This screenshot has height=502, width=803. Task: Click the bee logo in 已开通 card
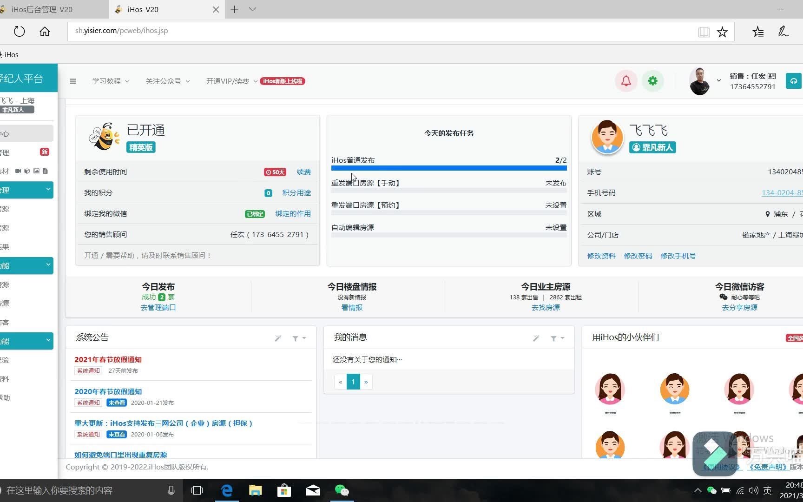(104, 137)
